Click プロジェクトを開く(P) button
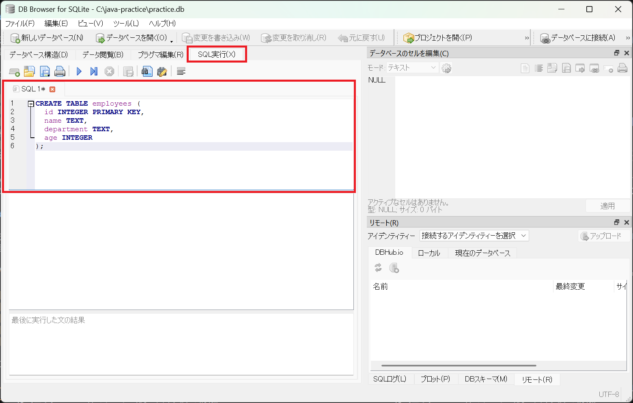 (x=437, y=38)
